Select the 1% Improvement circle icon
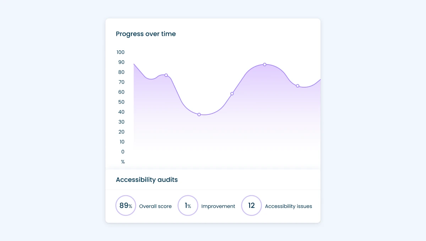Screen dimensions: 426x241 (x=188, y=205)
